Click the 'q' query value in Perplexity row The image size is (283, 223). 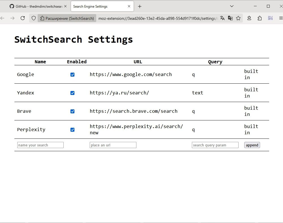(x=193, y=130)
